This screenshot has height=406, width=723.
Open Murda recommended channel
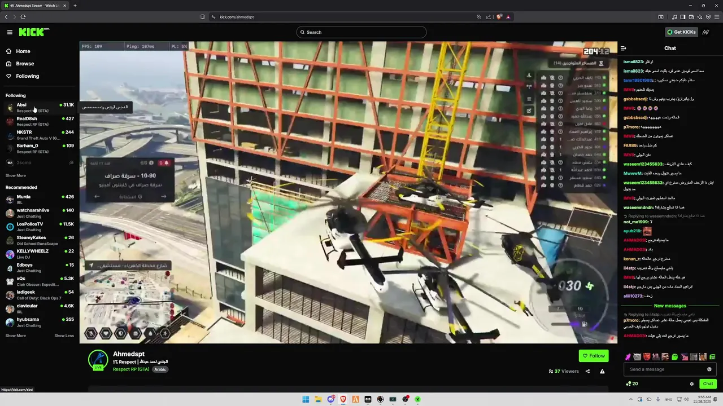point(40,199)
